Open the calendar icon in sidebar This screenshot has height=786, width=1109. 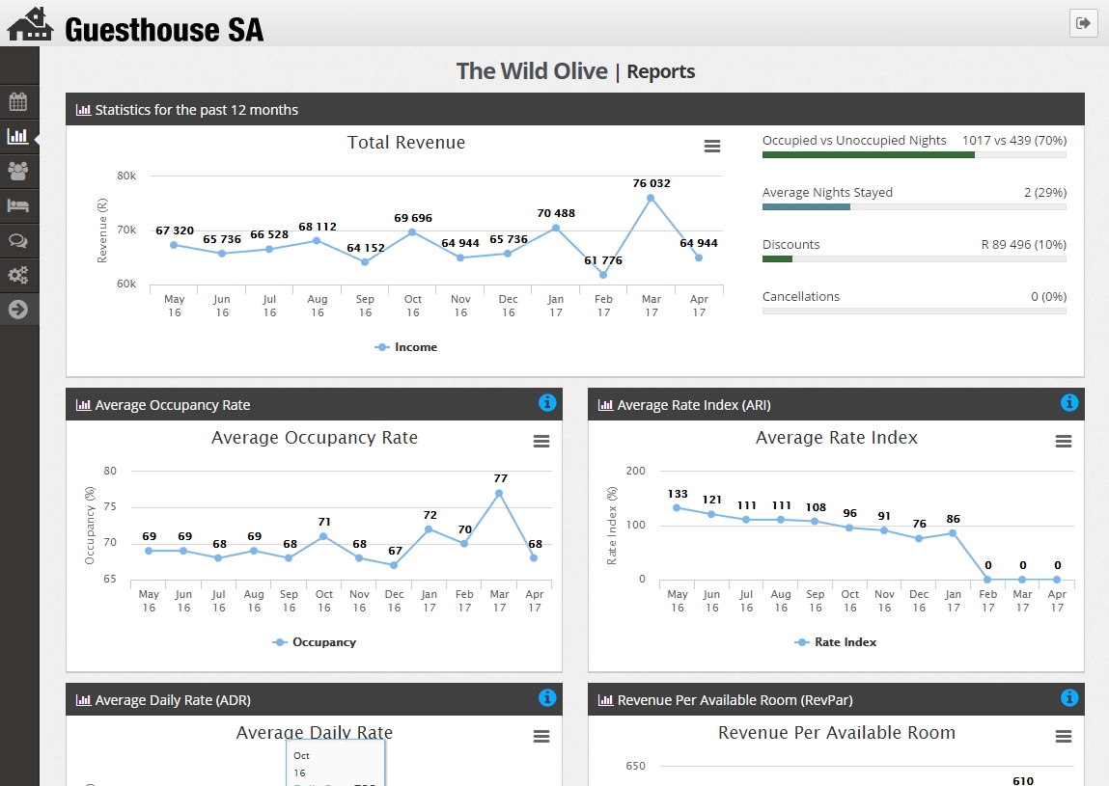(x=18, y=102)
